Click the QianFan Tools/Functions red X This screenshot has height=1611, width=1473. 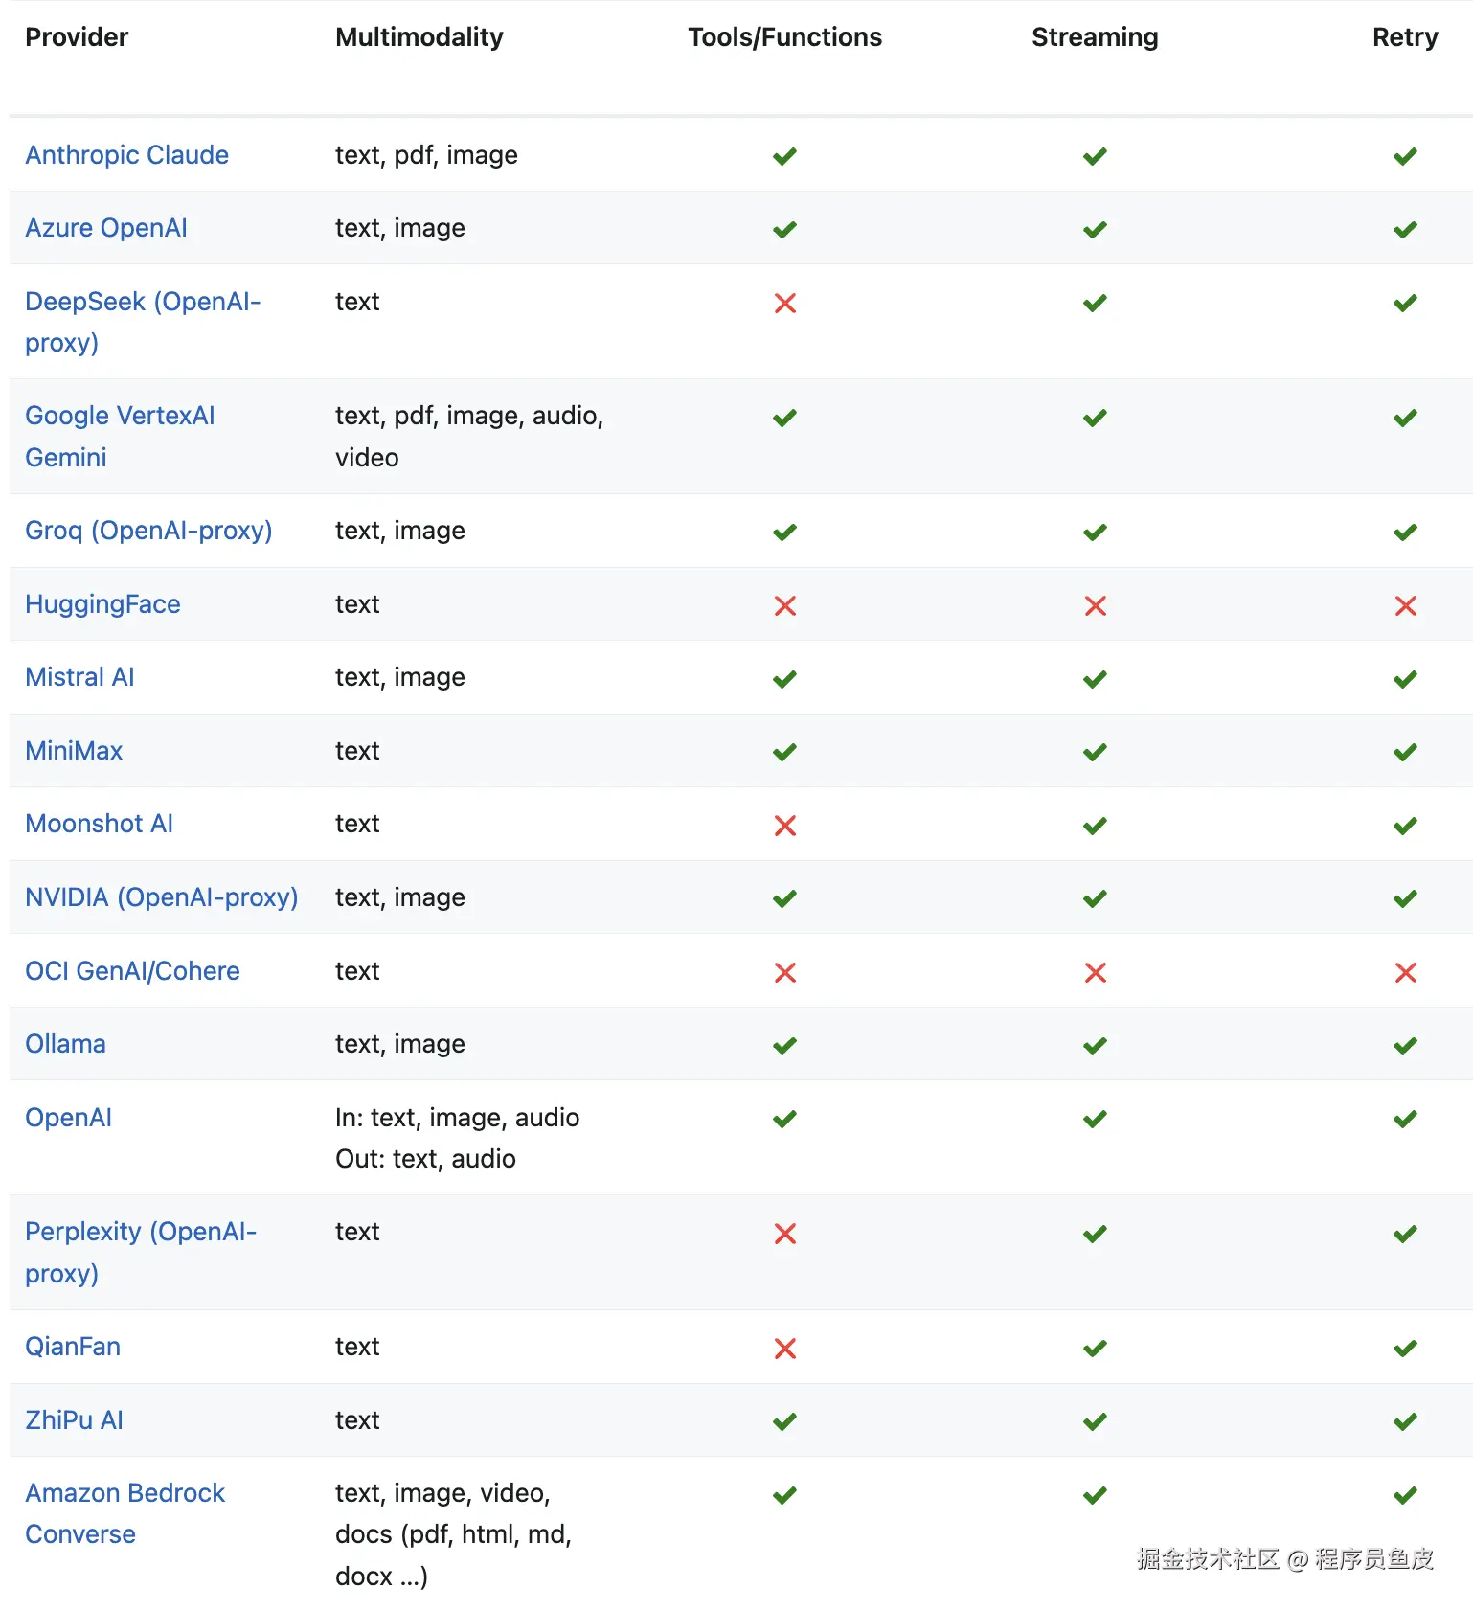coord(784,1349)
